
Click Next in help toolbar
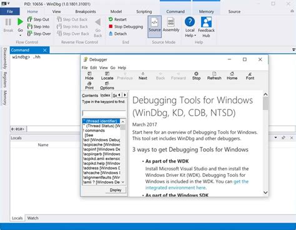(x=143, y=76)
